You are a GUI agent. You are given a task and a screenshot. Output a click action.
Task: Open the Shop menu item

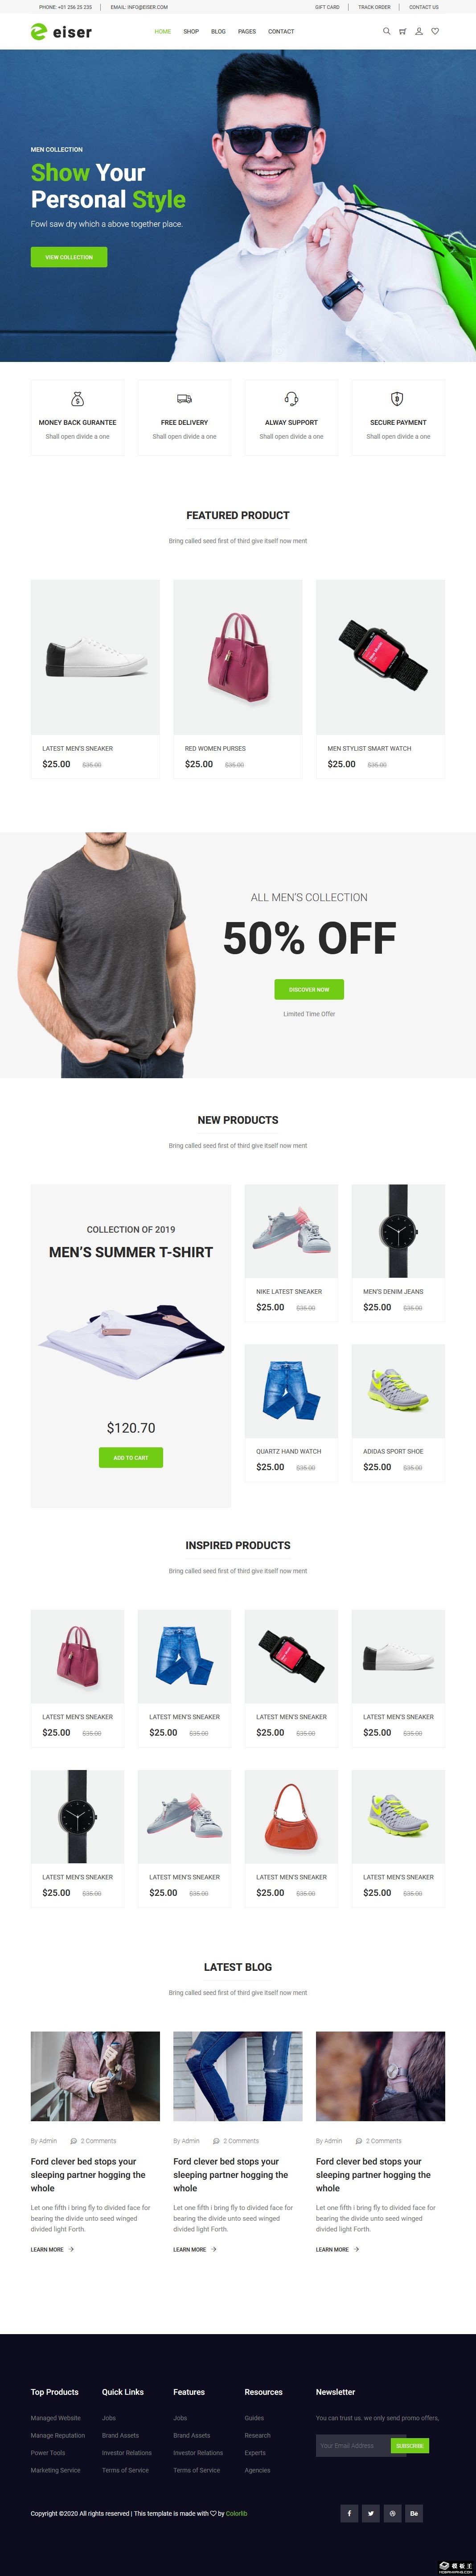pos(191,31)
